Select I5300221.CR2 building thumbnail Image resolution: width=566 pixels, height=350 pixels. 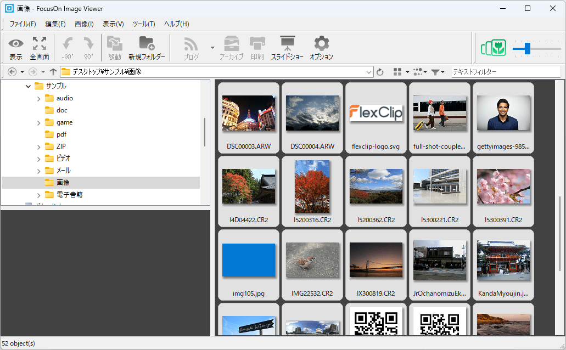click(x=440, y=191)
